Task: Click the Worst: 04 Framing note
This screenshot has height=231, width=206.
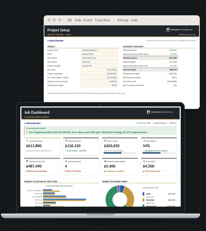Action: click(73, 171)
